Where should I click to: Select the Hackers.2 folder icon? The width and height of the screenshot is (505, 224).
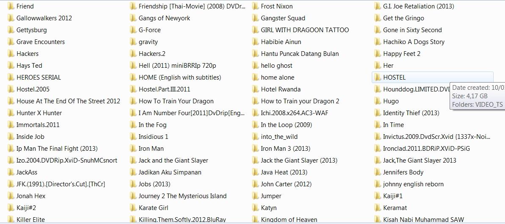[x=133, y=54]
